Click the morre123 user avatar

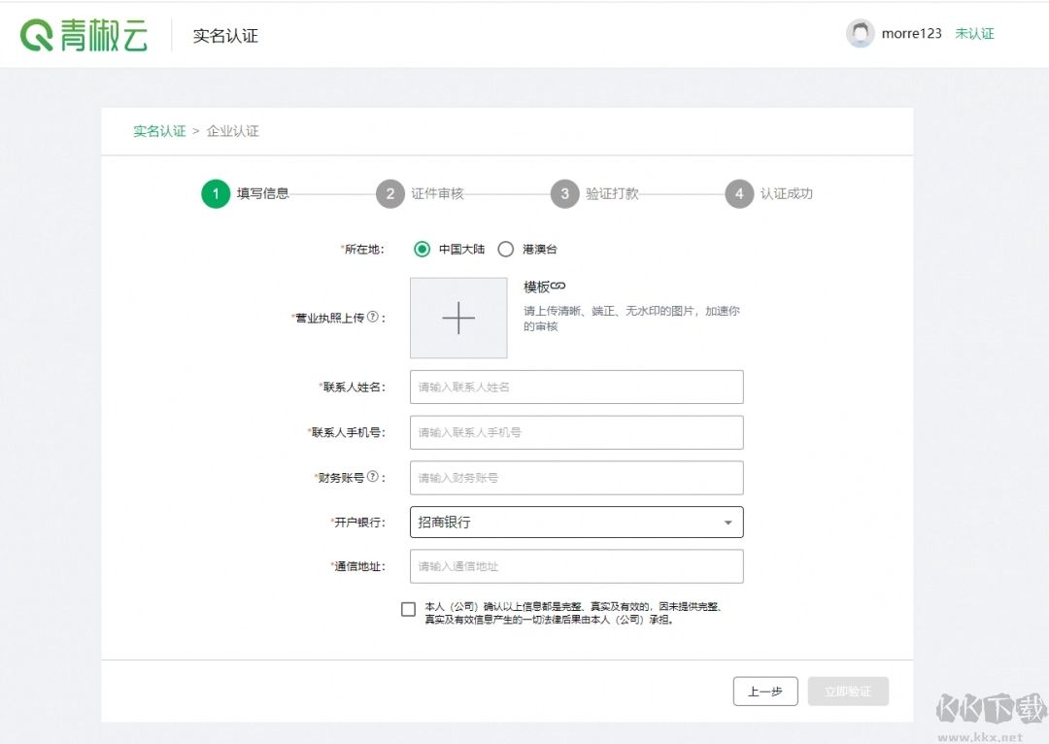click(861, 33)
